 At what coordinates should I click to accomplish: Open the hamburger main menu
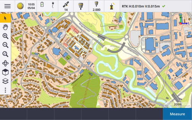pyautogui.click(x=7, y=6)
